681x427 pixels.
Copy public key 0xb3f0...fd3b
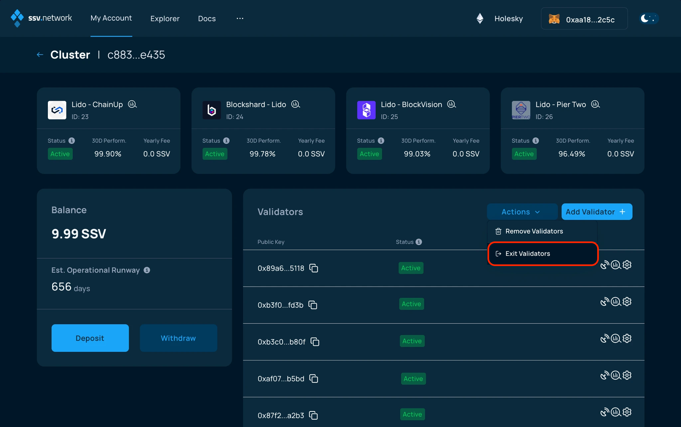tap(313, 305)
